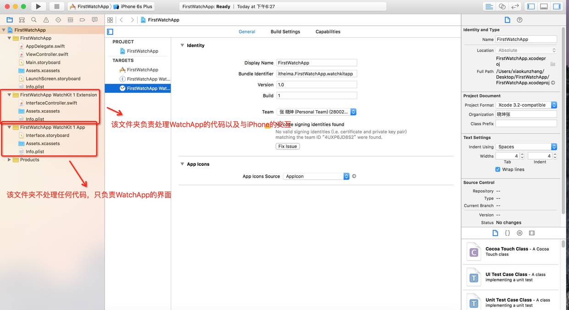The width and height of the screenshot is (569, 310).
Task: Go back in editor history
Action: coord(122,20)
